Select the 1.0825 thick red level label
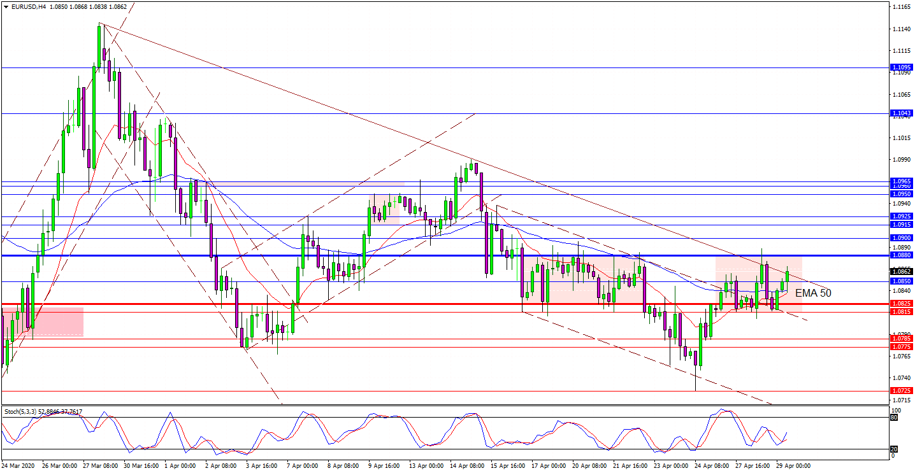The height and width of the screenshot is (473, 915). click(x=901, y=304)
